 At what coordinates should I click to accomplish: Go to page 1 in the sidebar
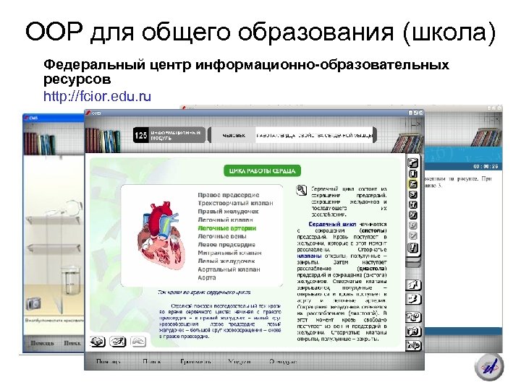click(413, 173)
